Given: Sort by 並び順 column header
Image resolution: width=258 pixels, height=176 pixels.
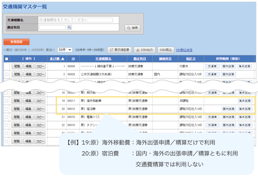Looking at the screenshot, I should (57, 59).
